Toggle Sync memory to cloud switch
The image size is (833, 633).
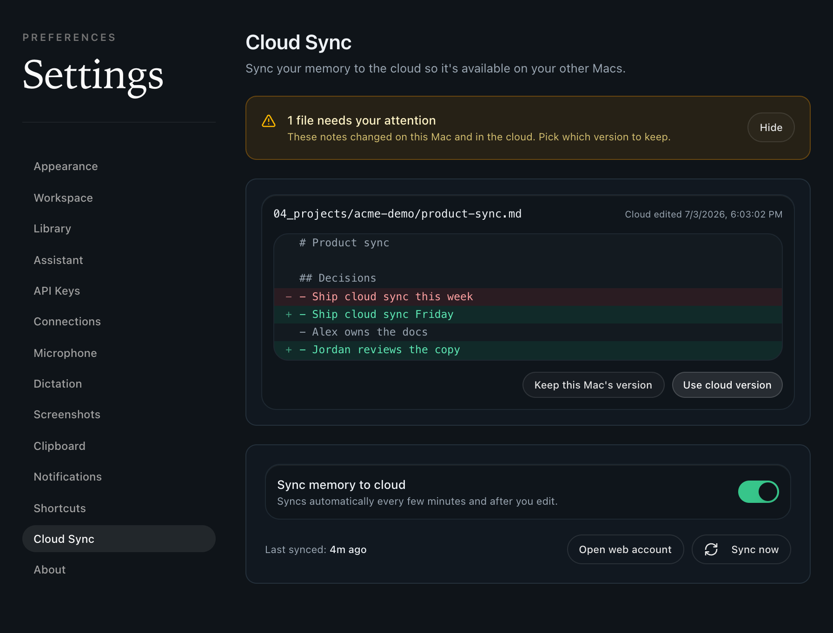[758, 492]
